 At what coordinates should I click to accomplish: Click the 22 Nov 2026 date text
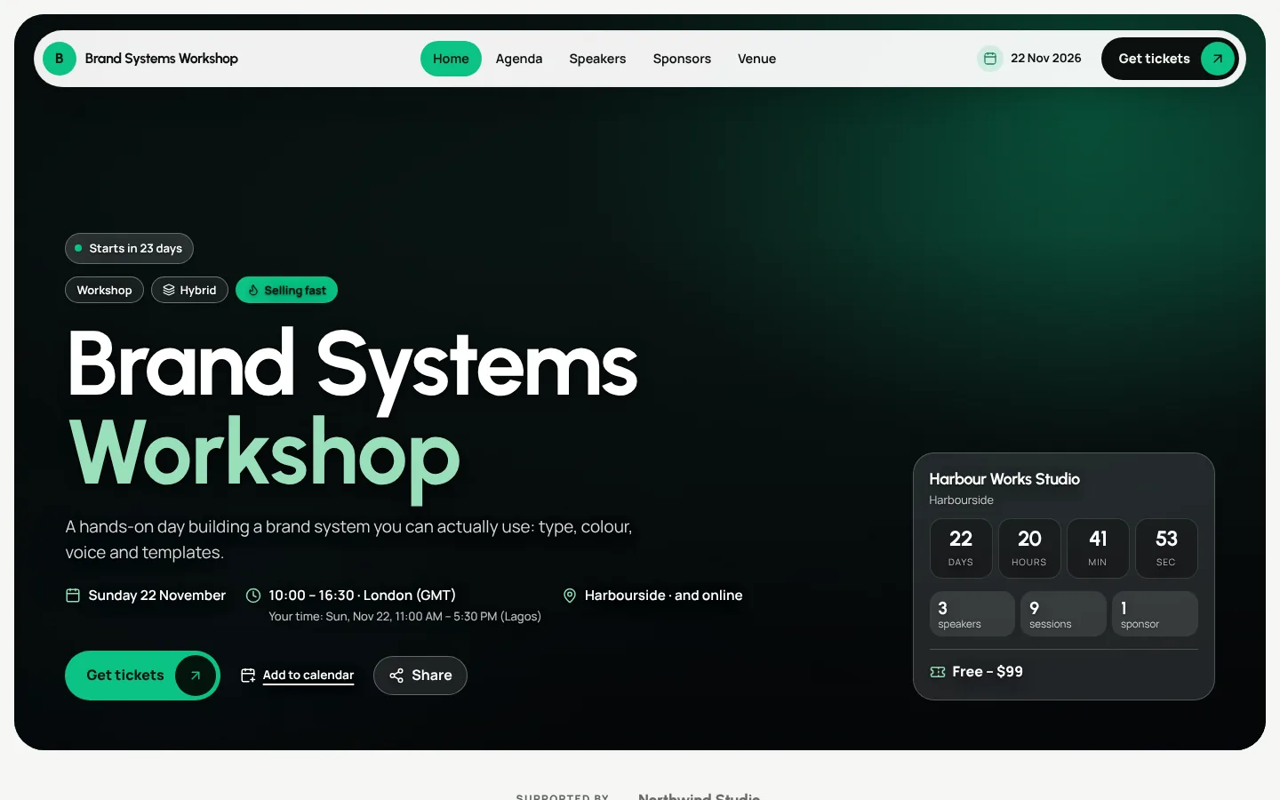click(x=1046, y=59)
